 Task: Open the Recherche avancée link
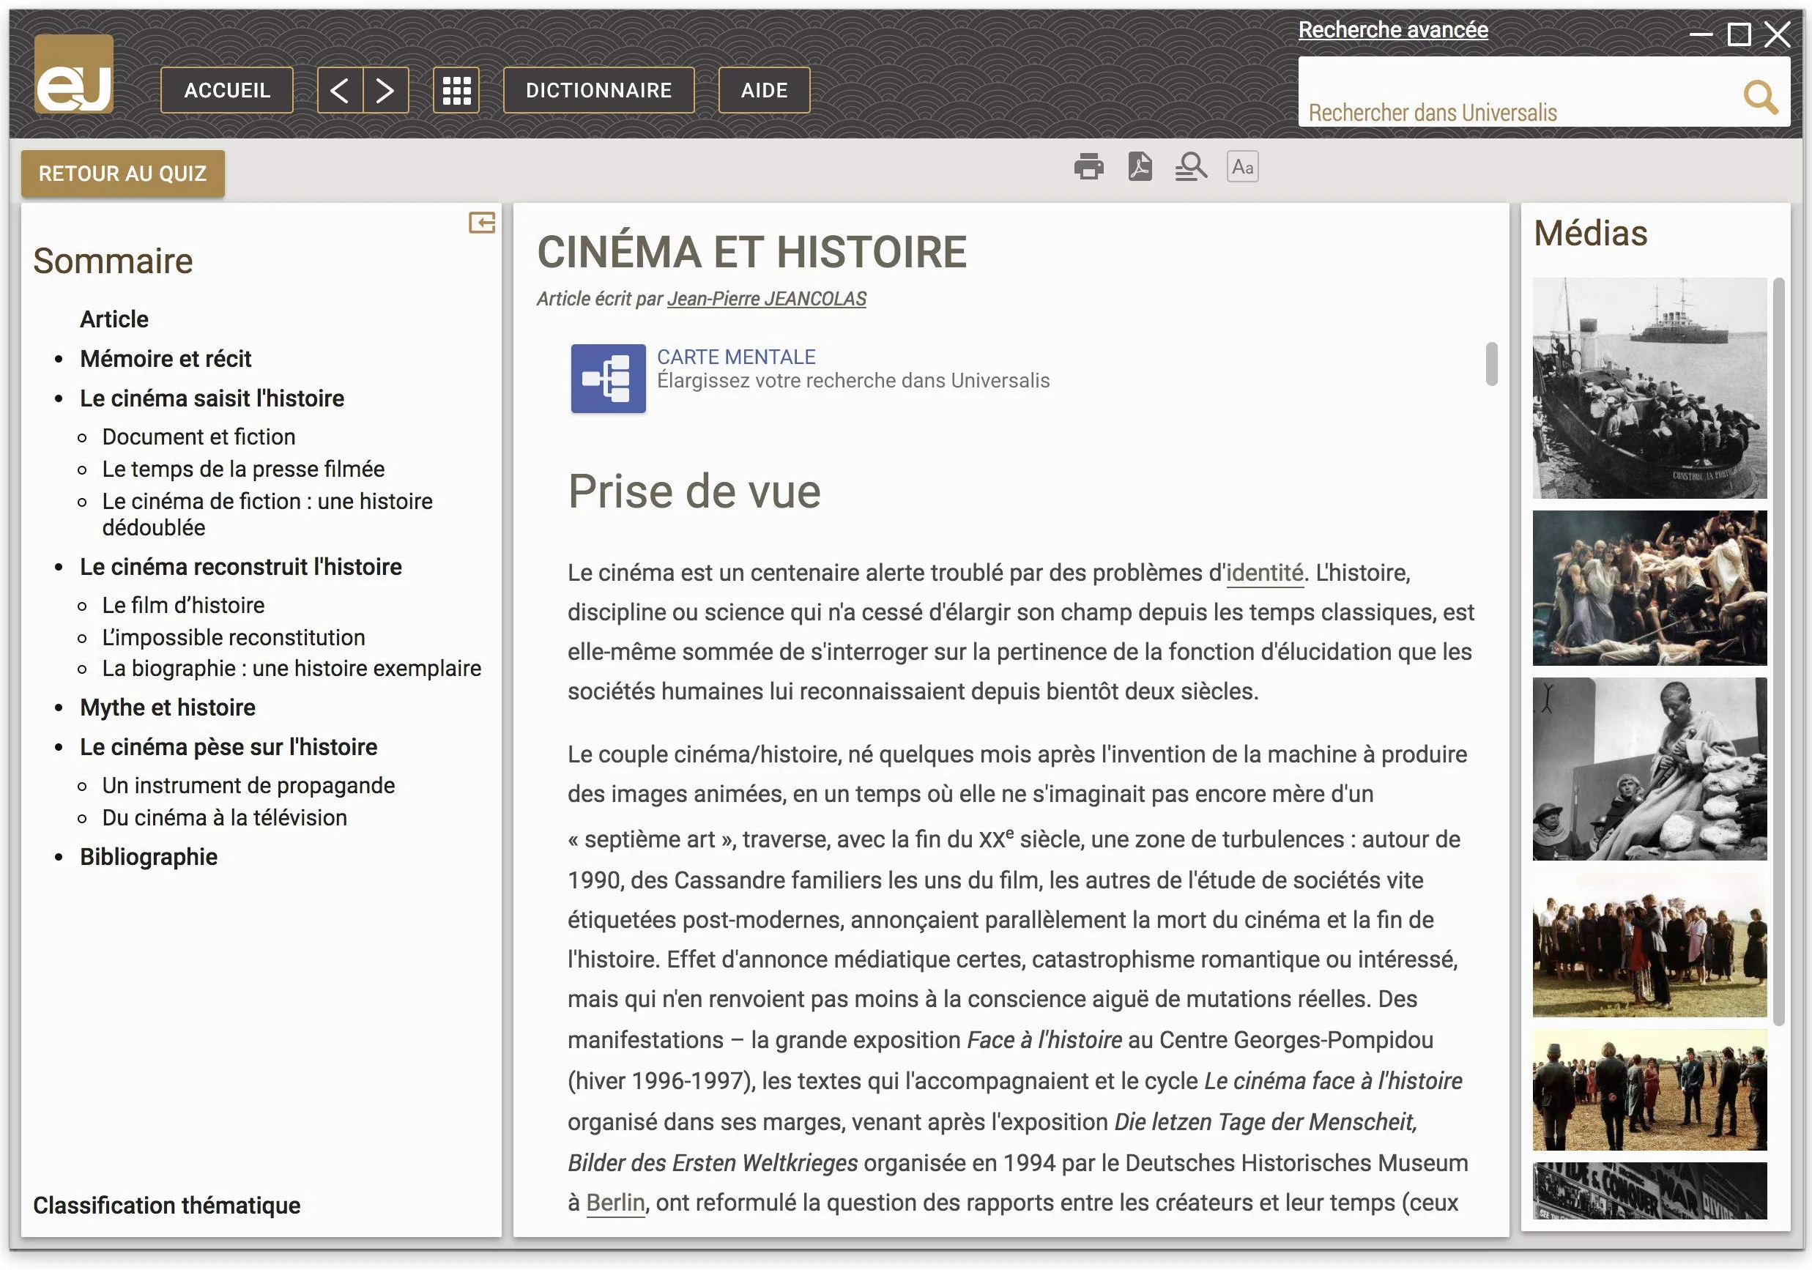point(1393,30)
